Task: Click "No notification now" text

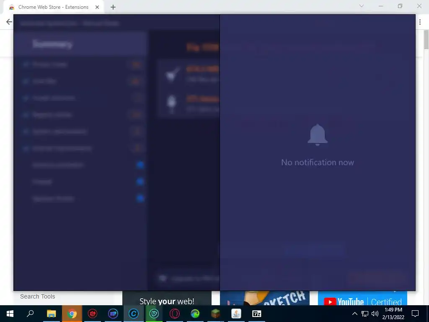Action: point(318,162)
